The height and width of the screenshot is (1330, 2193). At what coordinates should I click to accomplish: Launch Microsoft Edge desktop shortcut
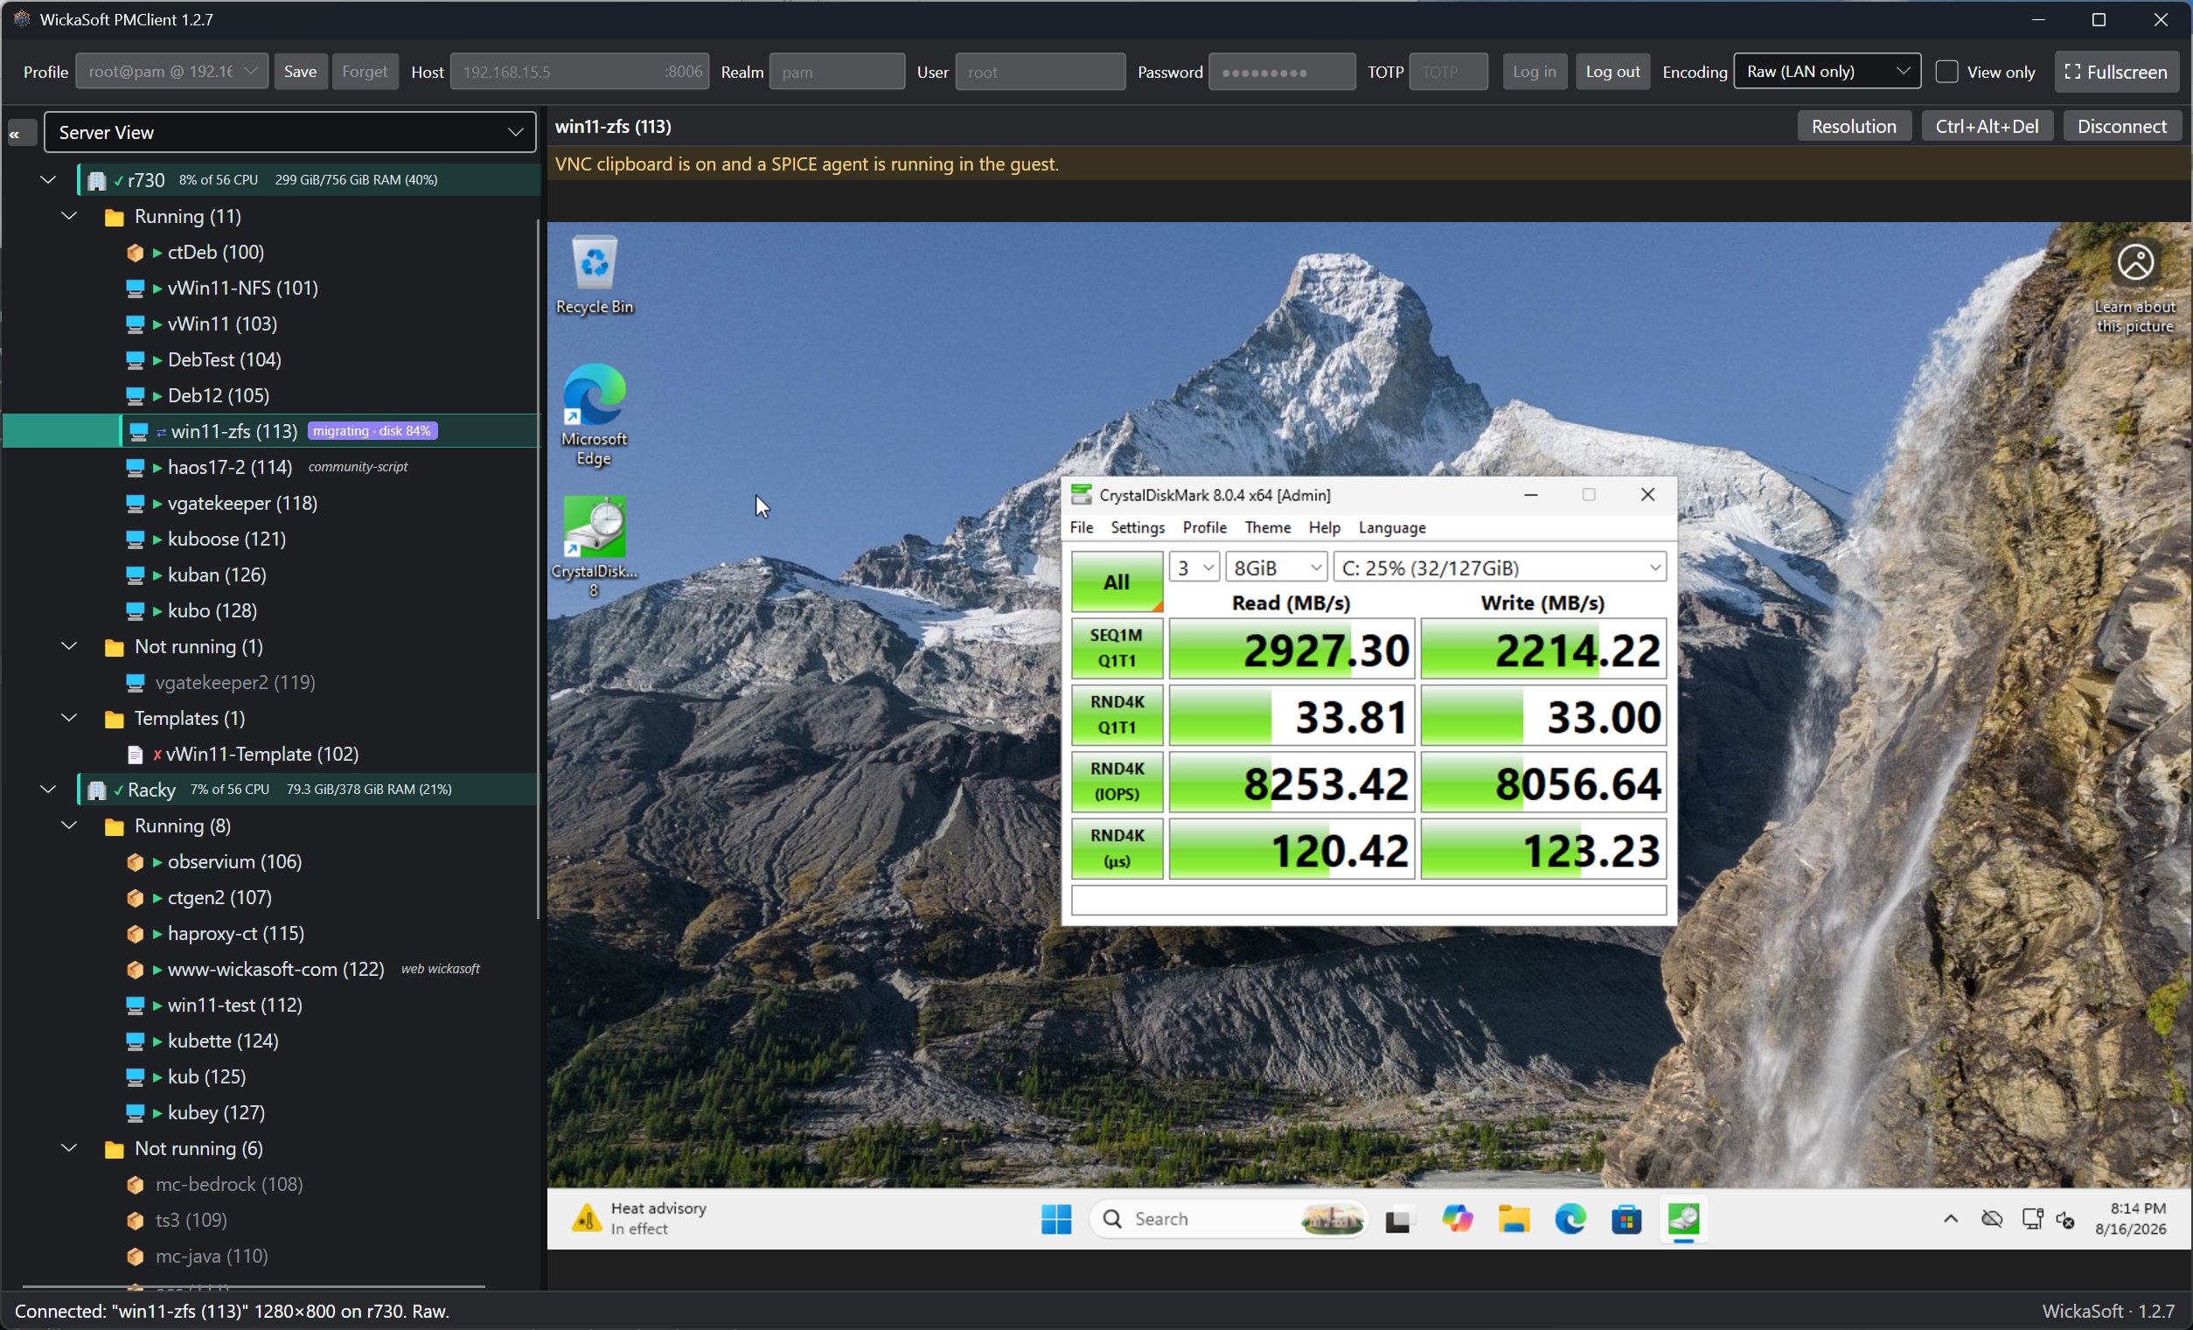coord(594,414)
